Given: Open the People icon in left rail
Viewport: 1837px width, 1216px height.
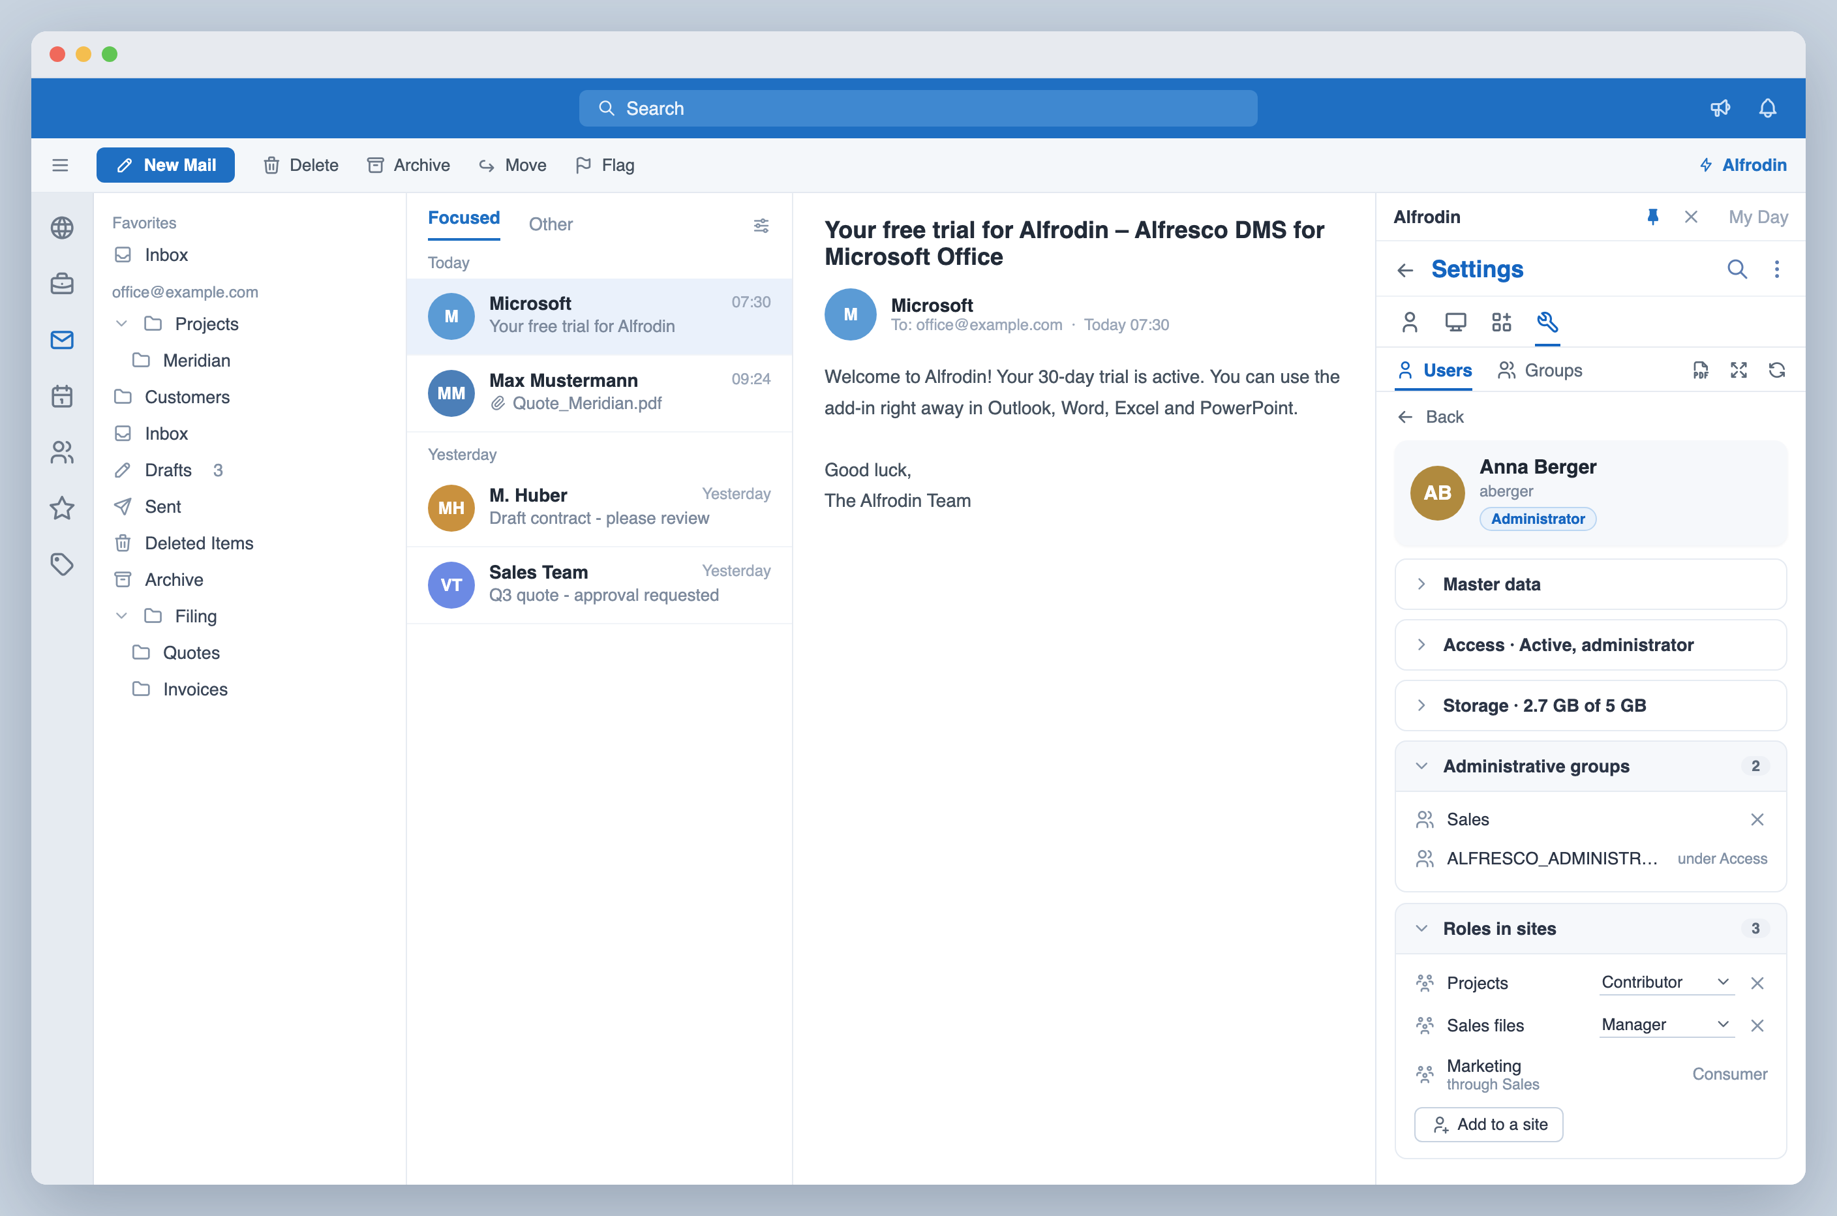Looking at the screenshot, I should pos(62,452).
